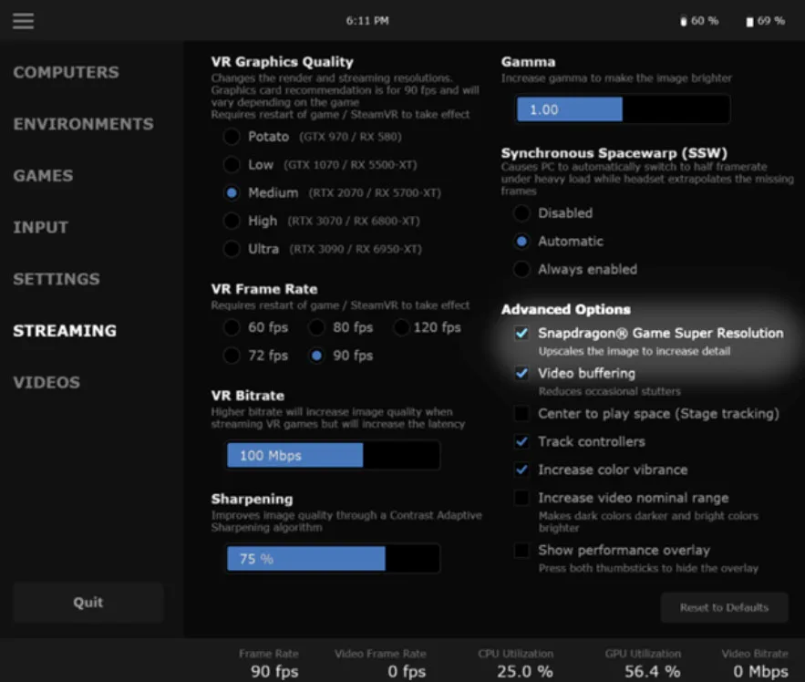805x682 pixels.
Task: Click the controller battery 69% indicator
Action: (766, 21)
